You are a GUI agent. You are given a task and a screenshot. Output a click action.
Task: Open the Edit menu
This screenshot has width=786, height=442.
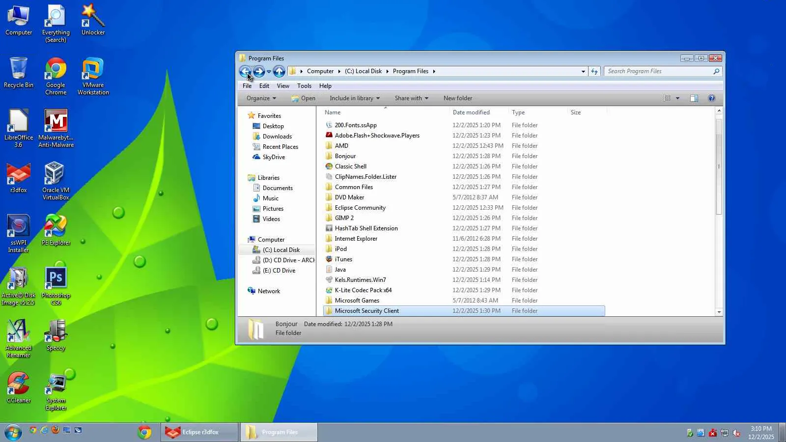264,86
